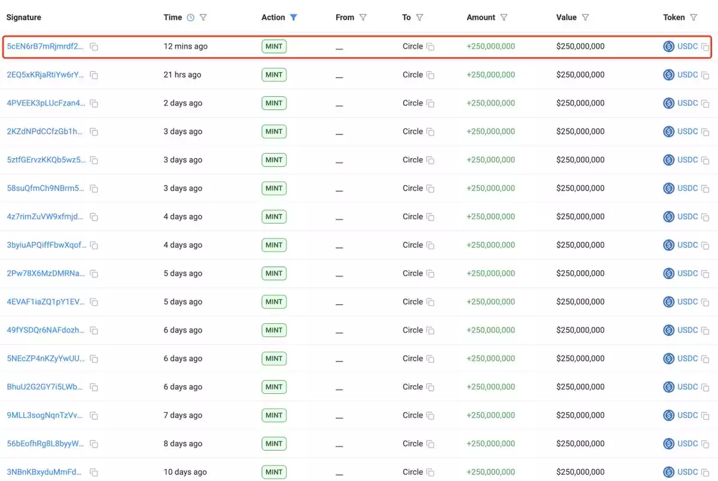718x481 pixels.
Task: Click MINT badge in 12 mins ago row
Action: [x=274, y=46]
